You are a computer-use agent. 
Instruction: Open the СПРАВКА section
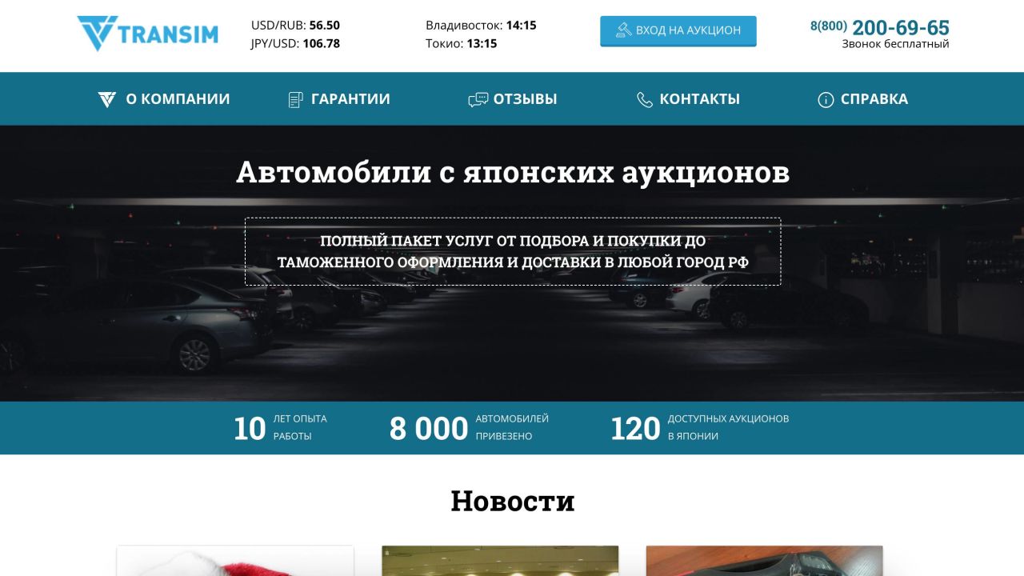(874, 98)
